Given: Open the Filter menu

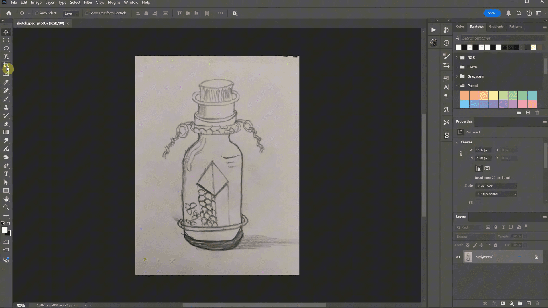Looking at the screenshot, I should pos(88,2).
